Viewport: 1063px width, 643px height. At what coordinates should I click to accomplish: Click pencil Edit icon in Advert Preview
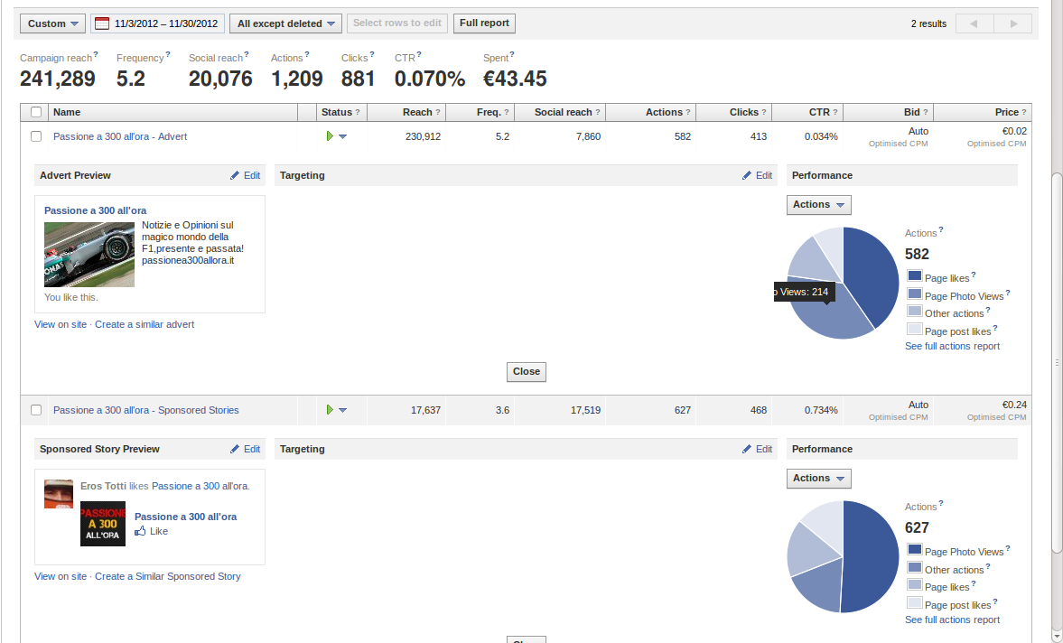coord(236,175)
